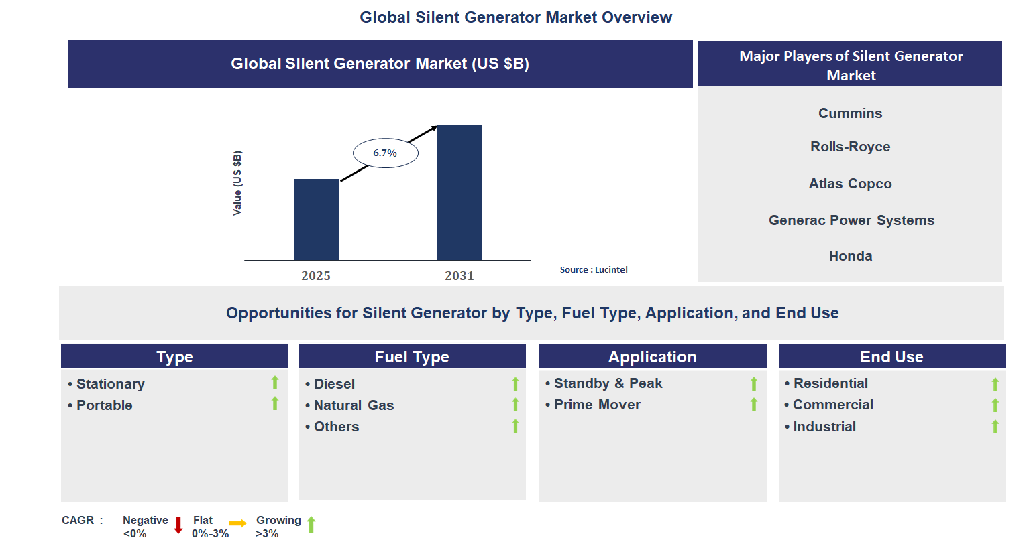Expand the Fuel Type section header
This screenshot has height=544, width=1031.
(412, 356)
